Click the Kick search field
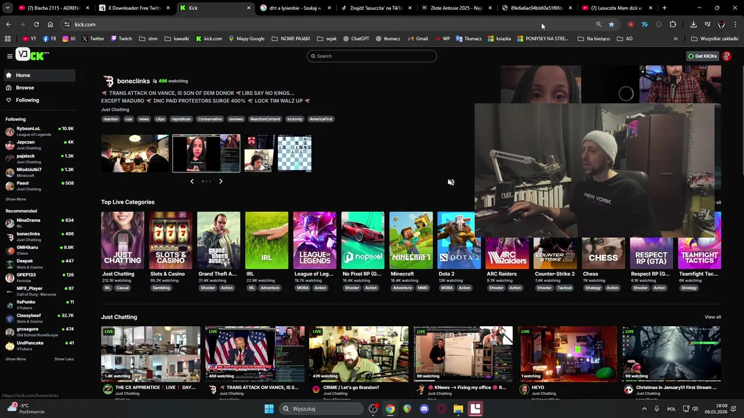 pos(372,56)
